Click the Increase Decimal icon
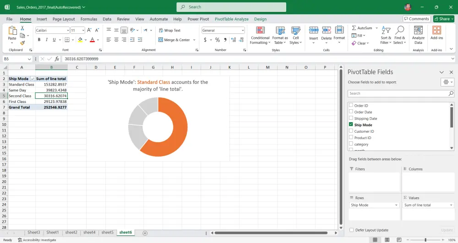The width and height of the screenshot is (458, 243). [x=234, y=40]
